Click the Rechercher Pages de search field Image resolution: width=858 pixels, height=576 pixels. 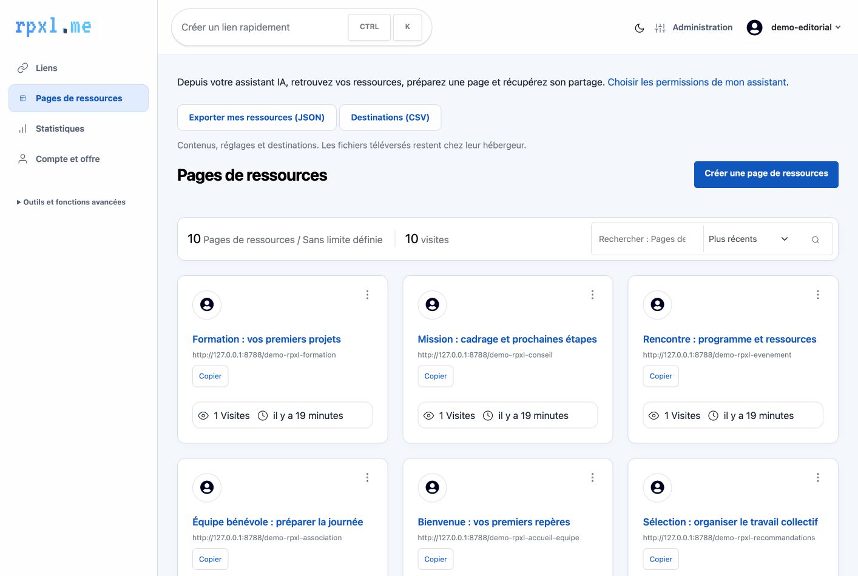(x=647, y=239)
